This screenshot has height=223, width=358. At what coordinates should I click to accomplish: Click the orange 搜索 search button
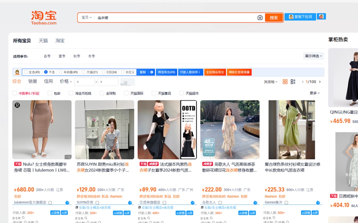tap(274, 17)
